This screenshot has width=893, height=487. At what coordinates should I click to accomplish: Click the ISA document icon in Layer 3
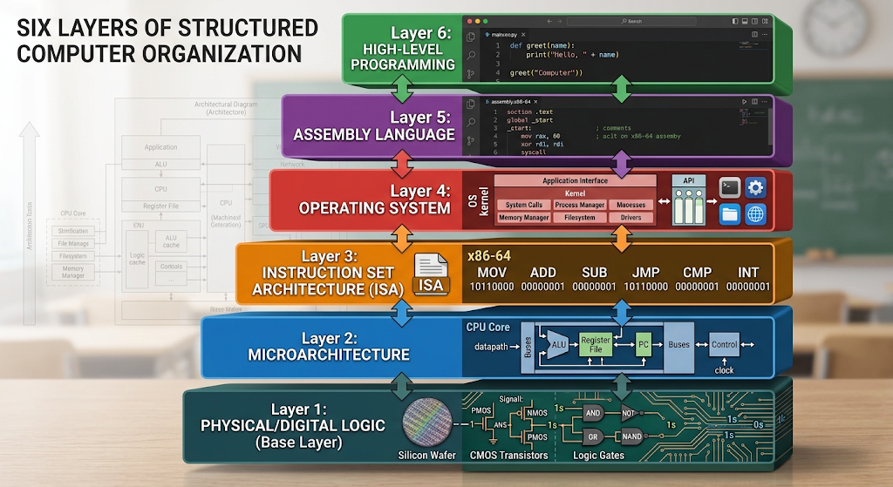[431, 274]
